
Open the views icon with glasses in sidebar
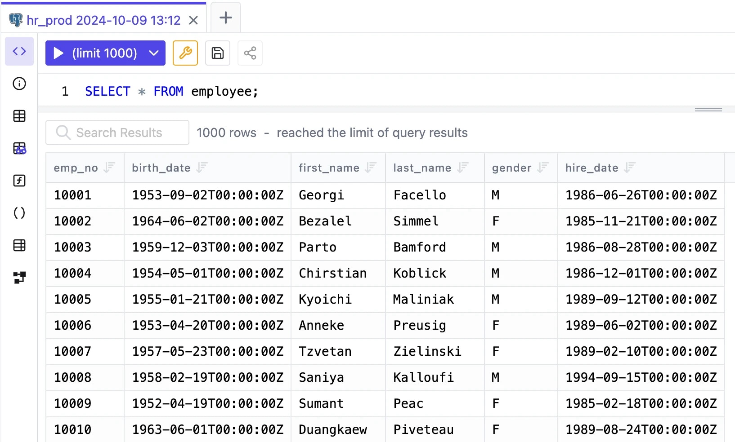pos(19,148)
